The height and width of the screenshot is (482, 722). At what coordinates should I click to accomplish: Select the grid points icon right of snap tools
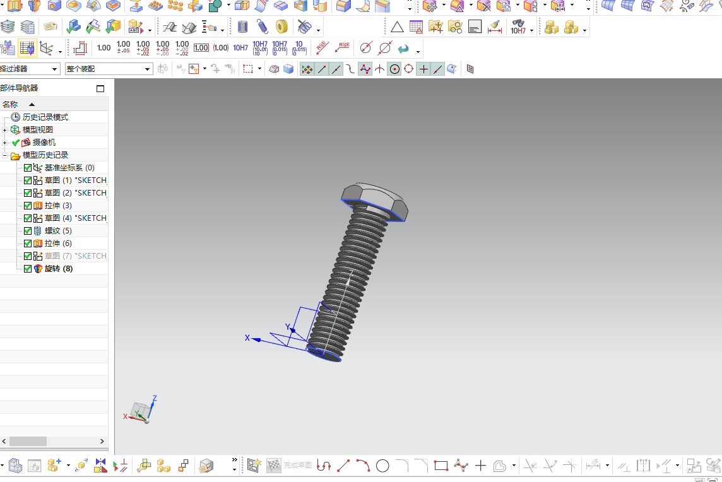[x=470, y=69]
